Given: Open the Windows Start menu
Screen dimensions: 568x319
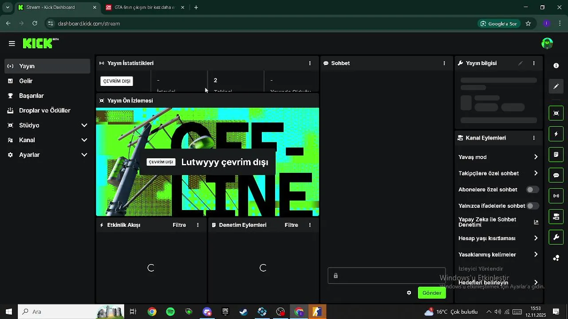Looking at the screenshot, I should 8,312.
